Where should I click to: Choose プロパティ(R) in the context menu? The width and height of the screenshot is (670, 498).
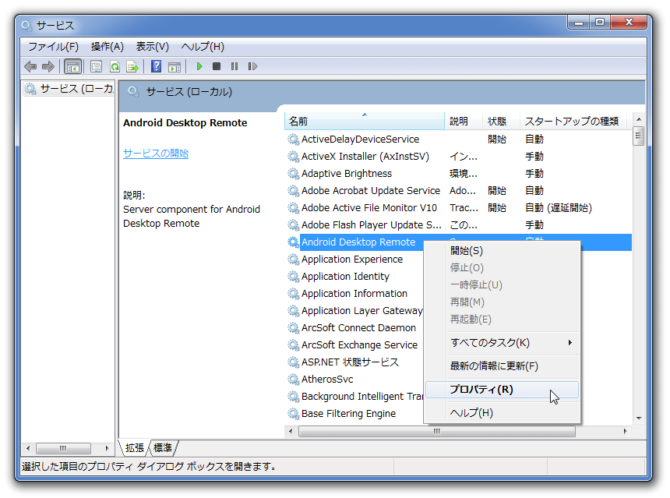click(503, 390)
